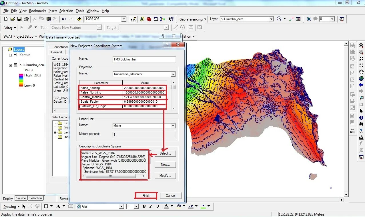Click the Add Control Points icon
Image resolution: width=365 pixels, height=217 pixels.
point(291,19)
